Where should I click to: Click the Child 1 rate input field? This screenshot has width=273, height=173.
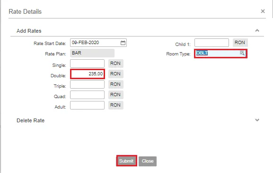[x=211, y=43]
